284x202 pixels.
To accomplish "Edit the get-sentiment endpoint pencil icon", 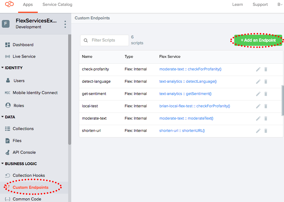I will pyautogui.click(x=258, y=94).
